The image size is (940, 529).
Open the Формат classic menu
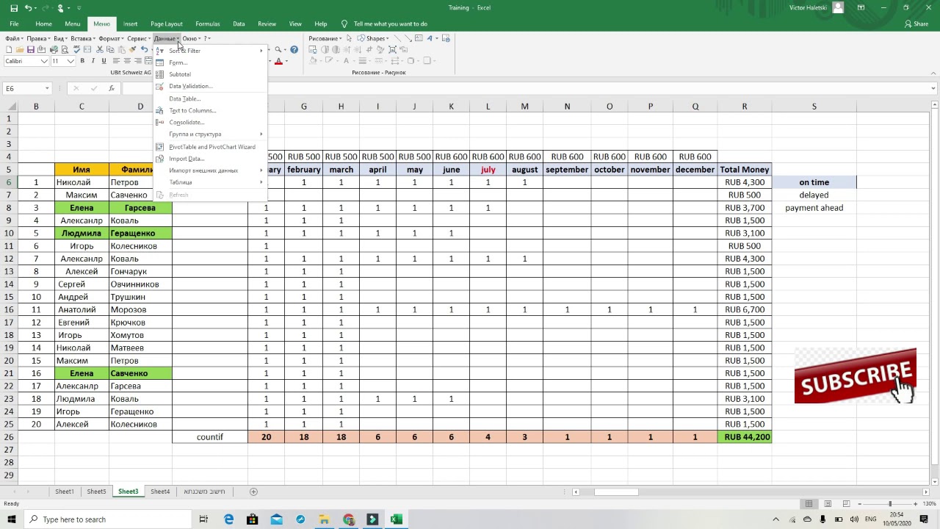pyautogui.click(x=111, y=38)
